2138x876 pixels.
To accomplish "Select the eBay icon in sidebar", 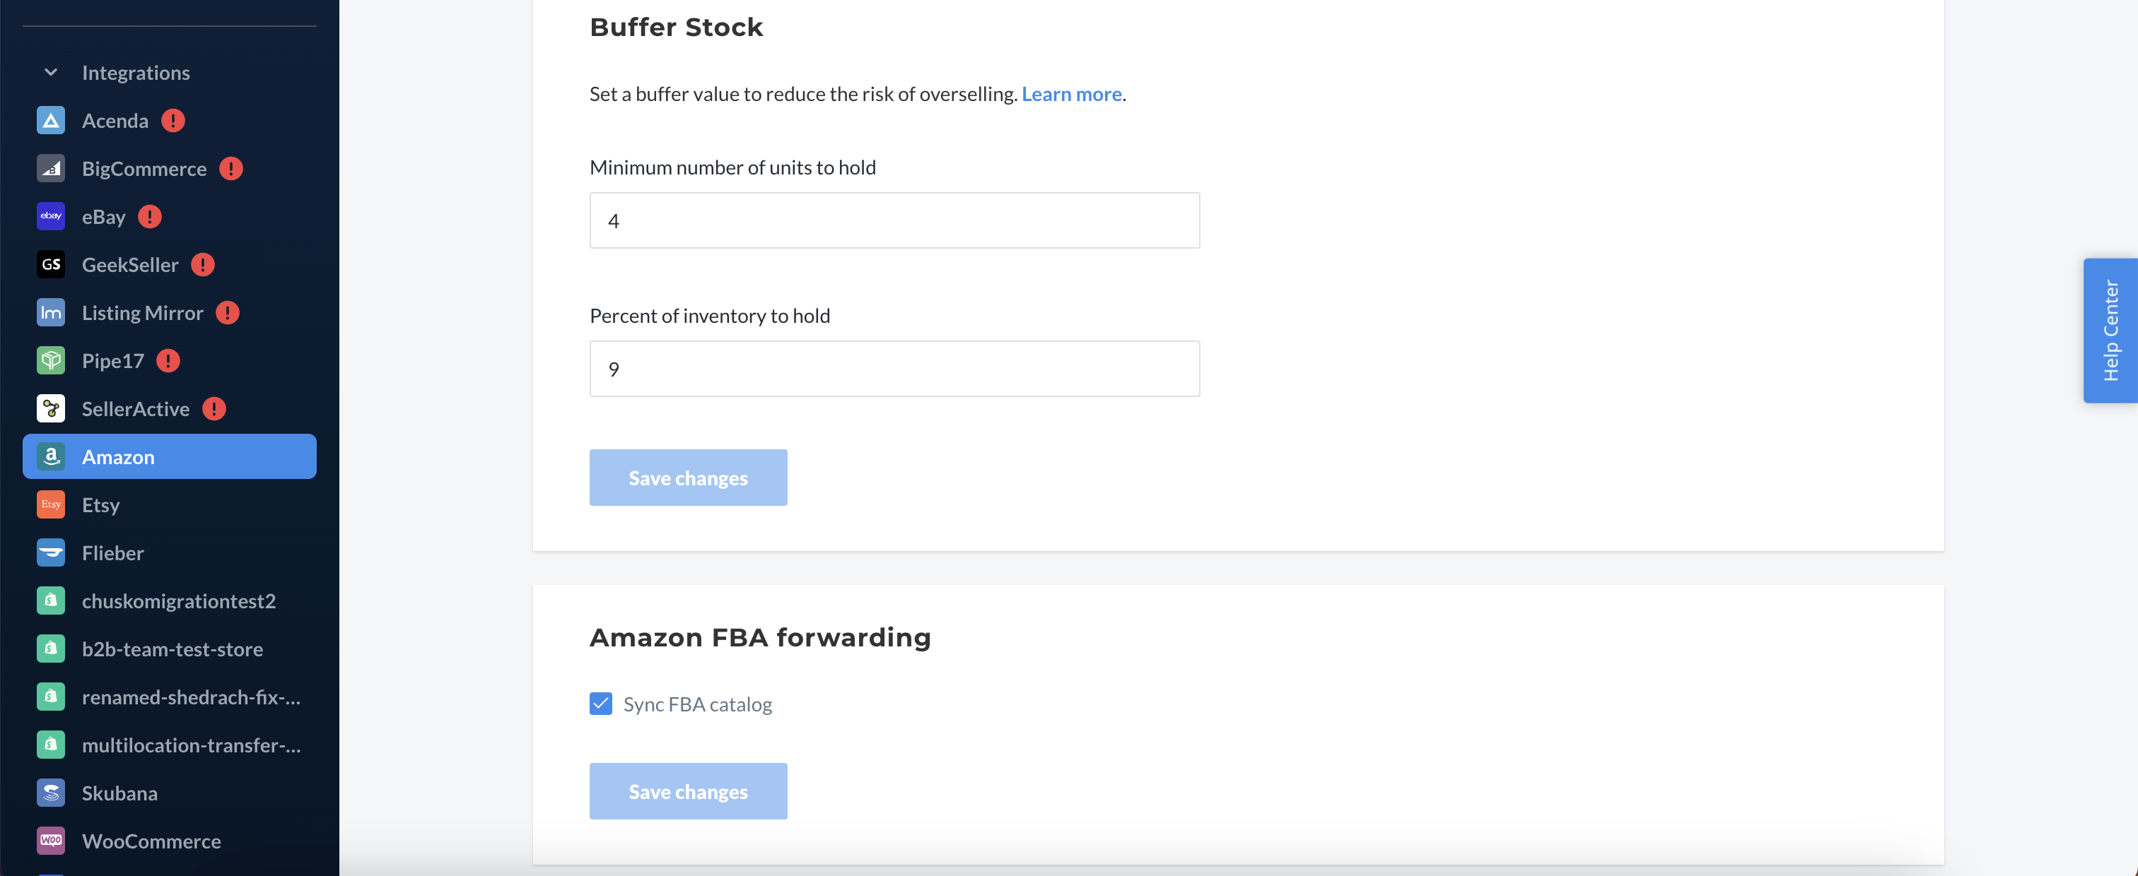I will [51, 216].
